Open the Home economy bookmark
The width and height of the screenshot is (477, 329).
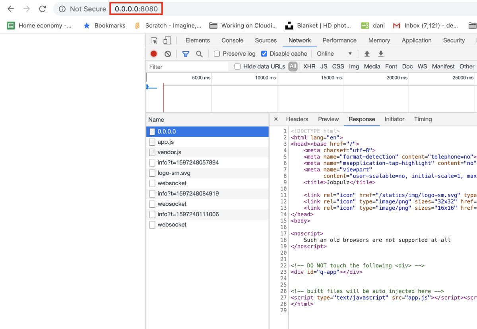coord(40,25)
